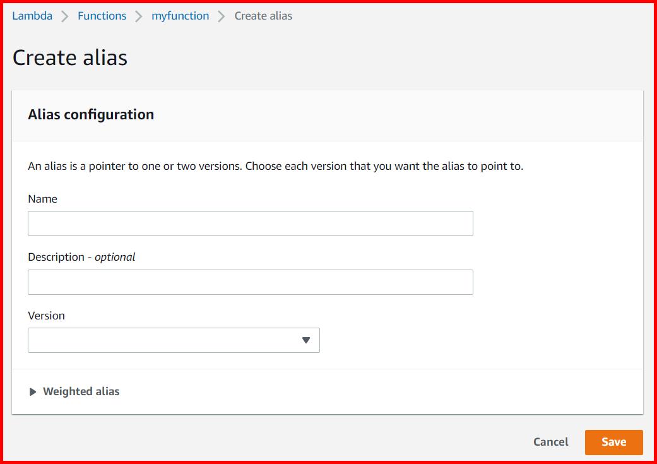Select the empty Version combo box
657x464 pixels.
click(174, 340)
